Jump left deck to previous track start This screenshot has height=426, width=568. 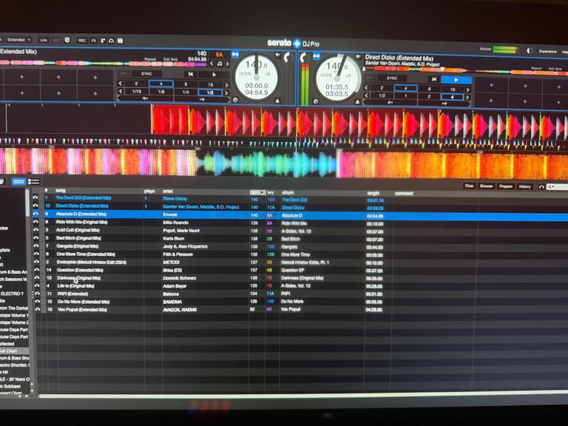pos(191,74)
